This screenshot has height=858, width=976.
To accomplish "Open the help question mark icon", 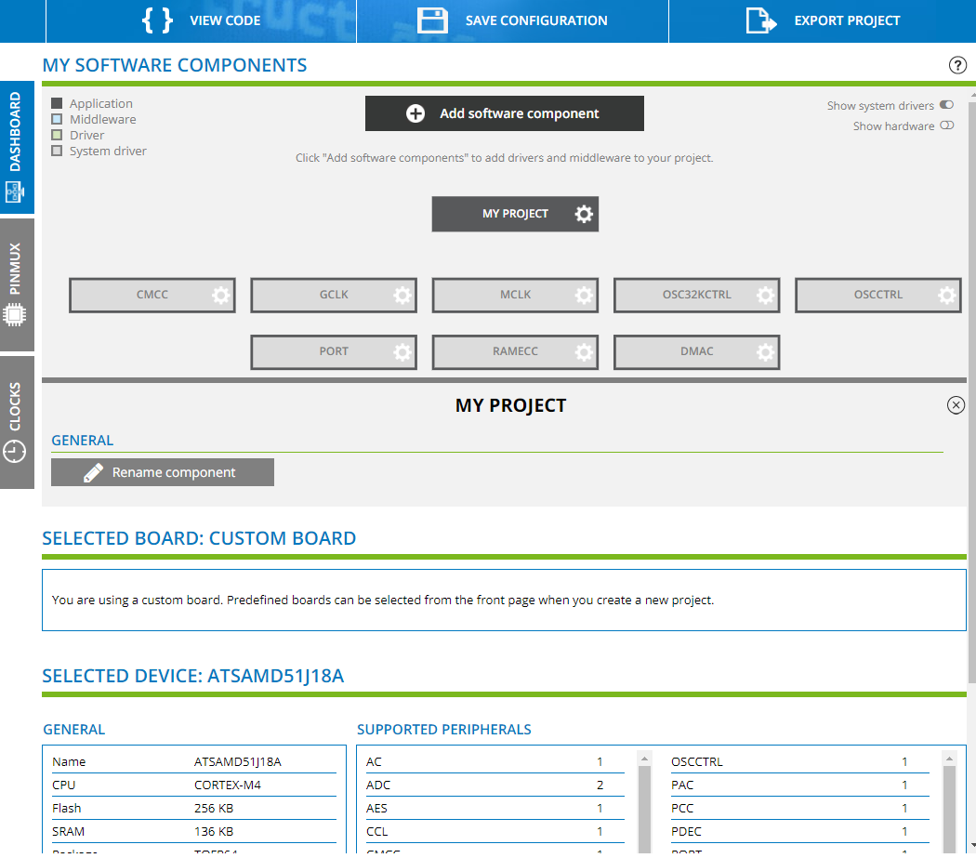I will (957, 65).
